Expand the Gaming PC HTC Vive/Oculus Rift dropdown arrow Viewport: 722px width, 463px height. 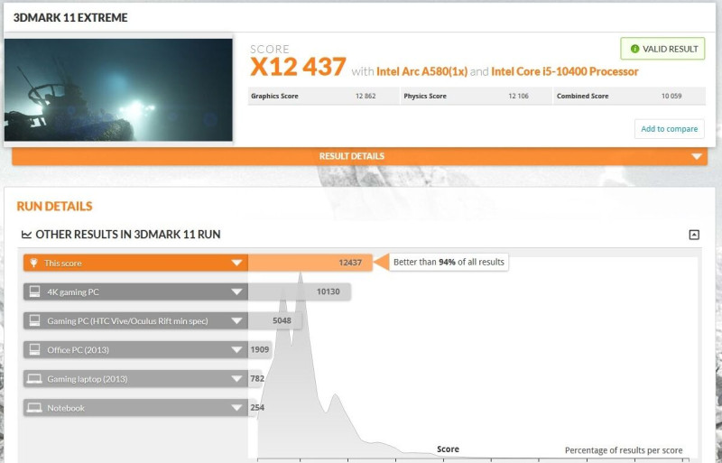(x=236, y=320)
